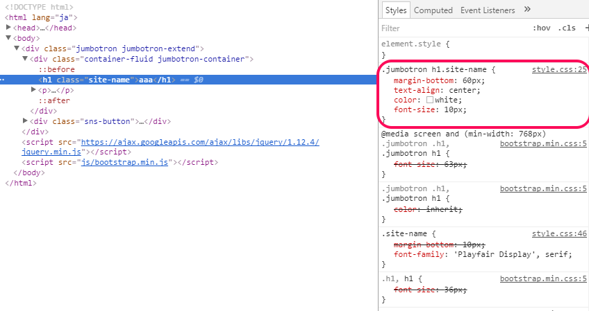This screenshot has height=311, width=589.
Task: Select the h1 site-name element row
Action: pos(104,80)
